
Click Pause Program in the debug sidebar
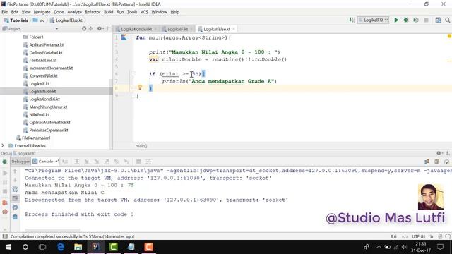point(5,182)
